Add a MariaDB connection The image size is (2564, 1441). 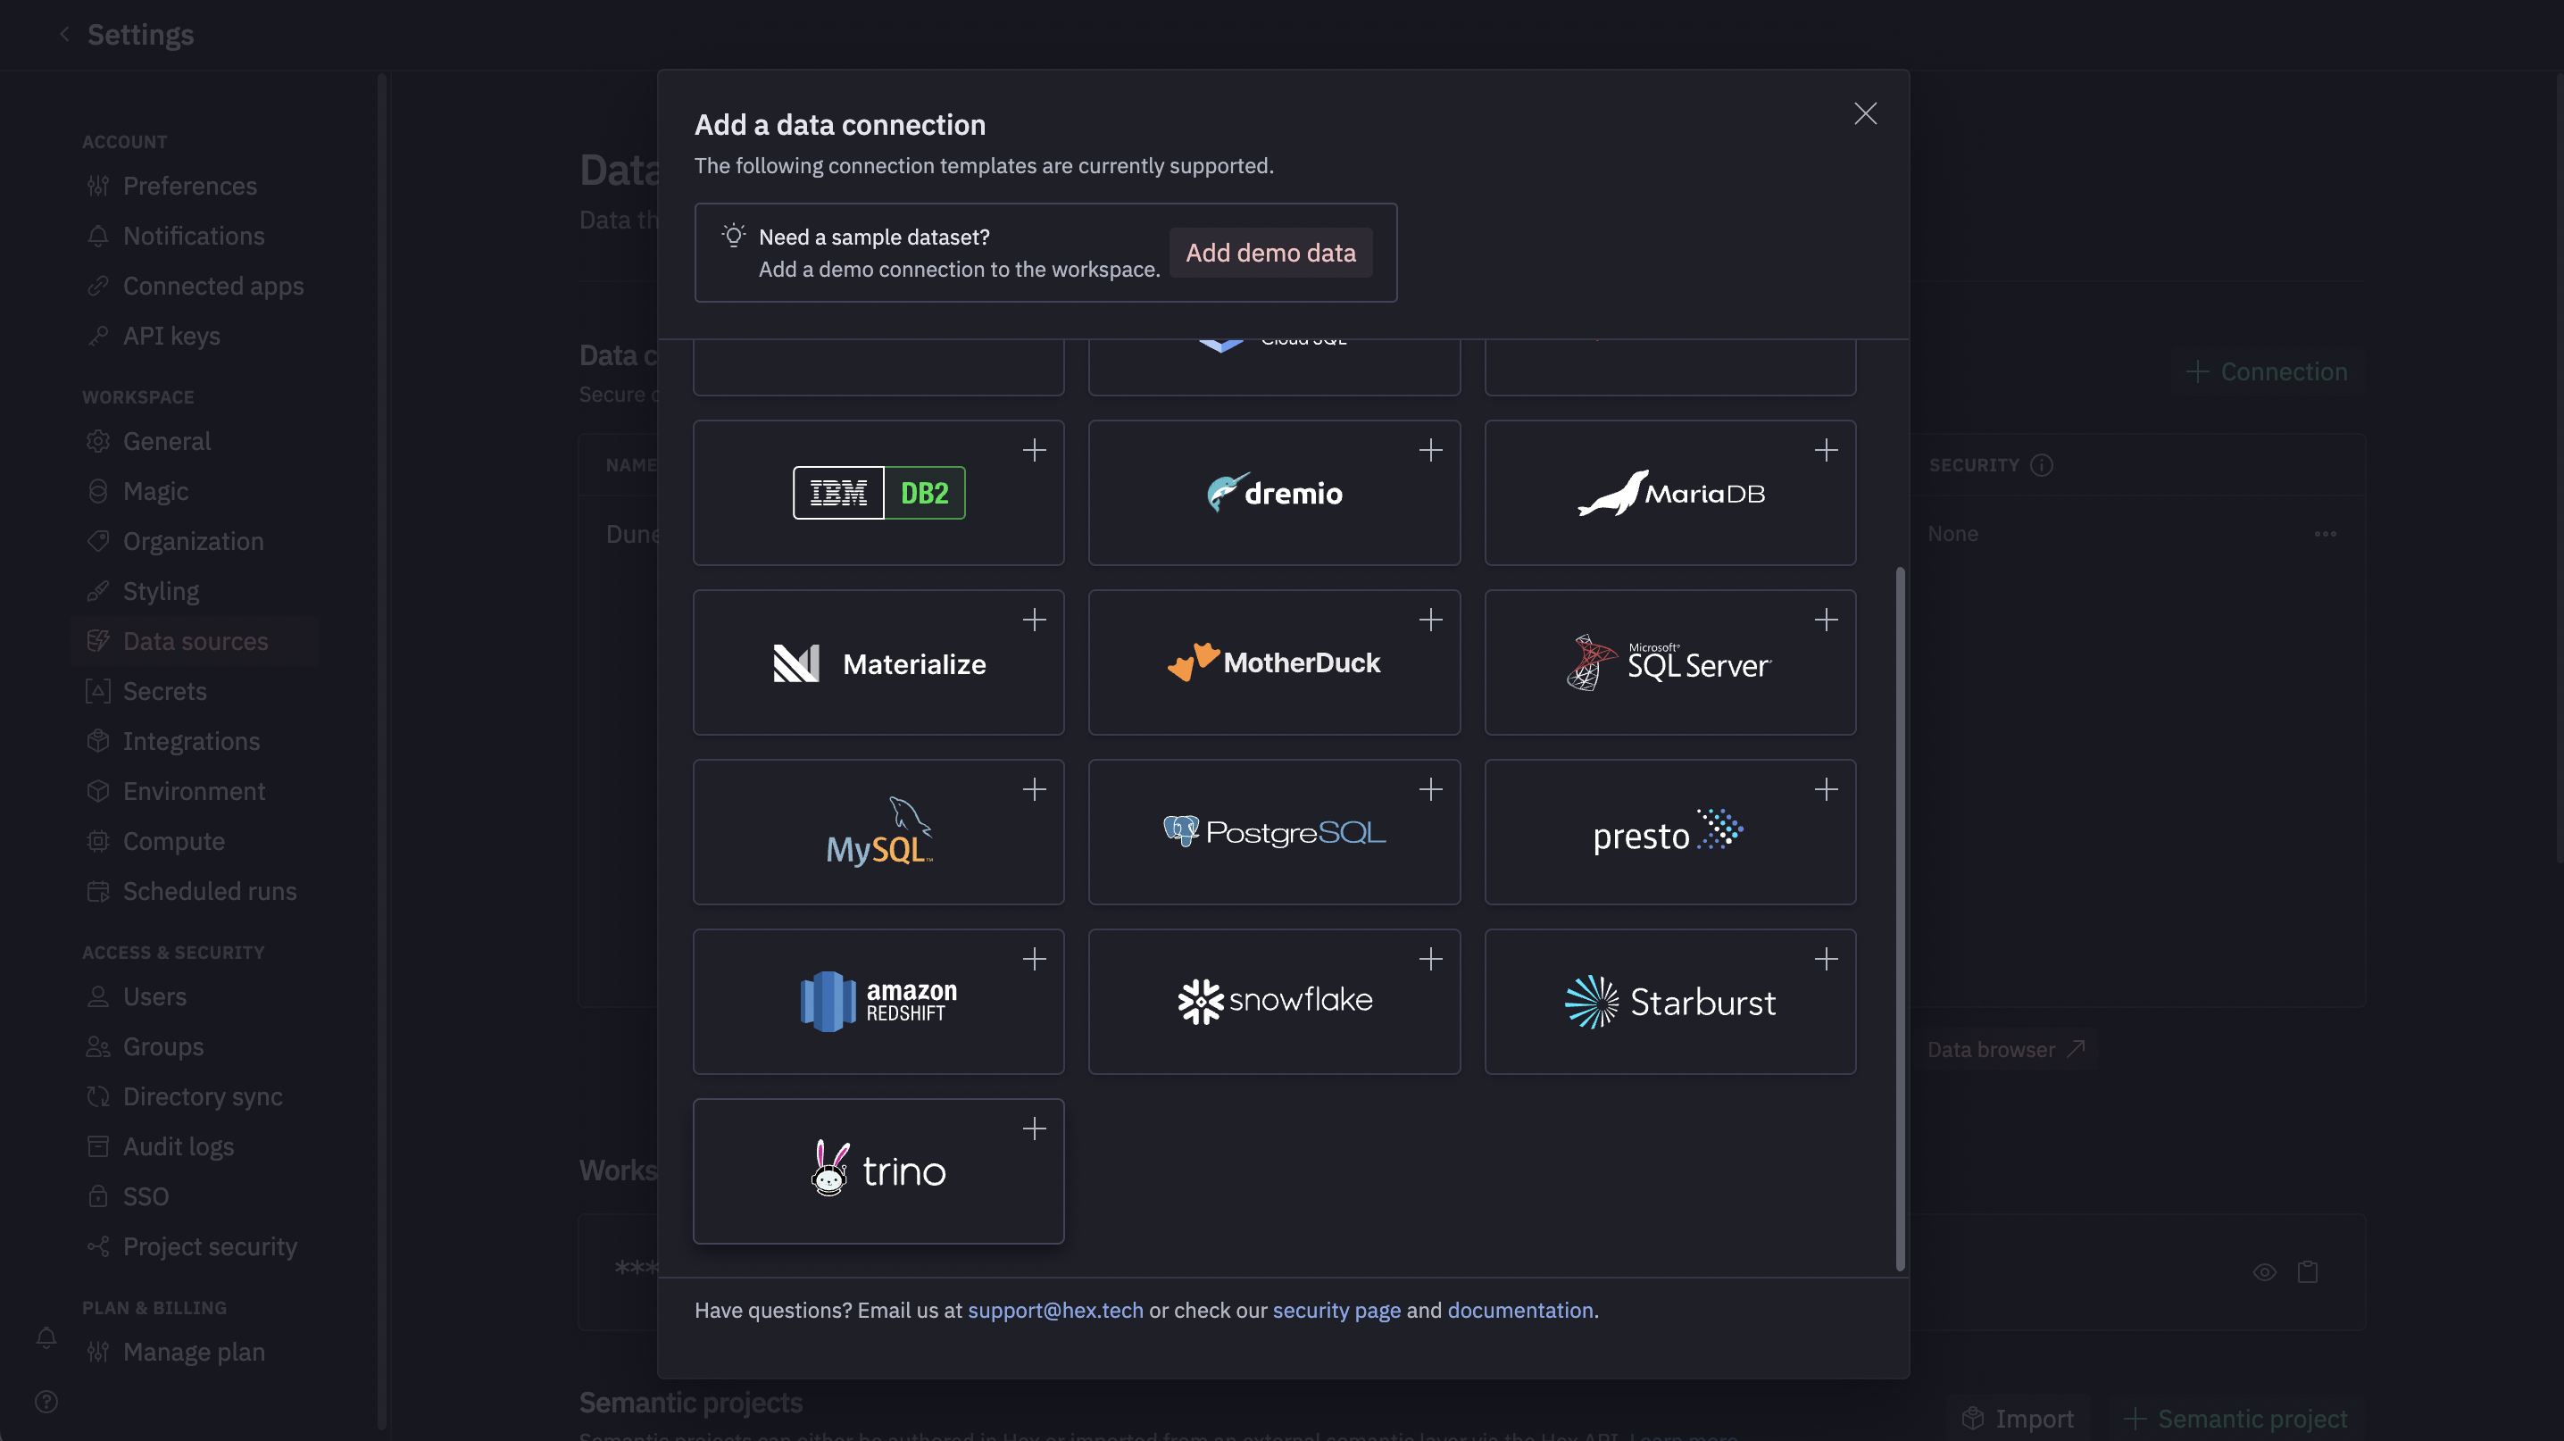pyautogui.click(x=1826, y=450)
